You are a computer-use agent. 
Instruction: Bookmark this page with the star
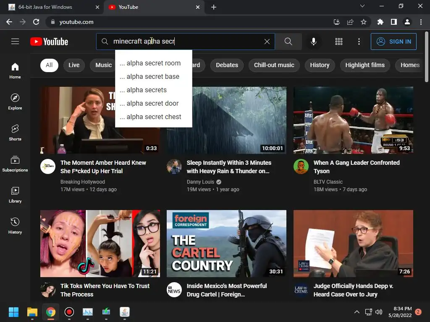pyautogui.click(x=363, y=22)
